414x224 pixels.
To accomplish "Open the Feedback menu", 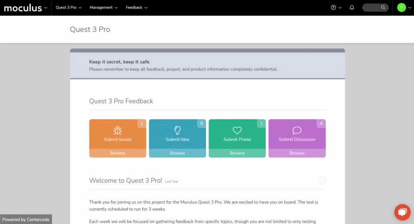I will click(137, 7).
